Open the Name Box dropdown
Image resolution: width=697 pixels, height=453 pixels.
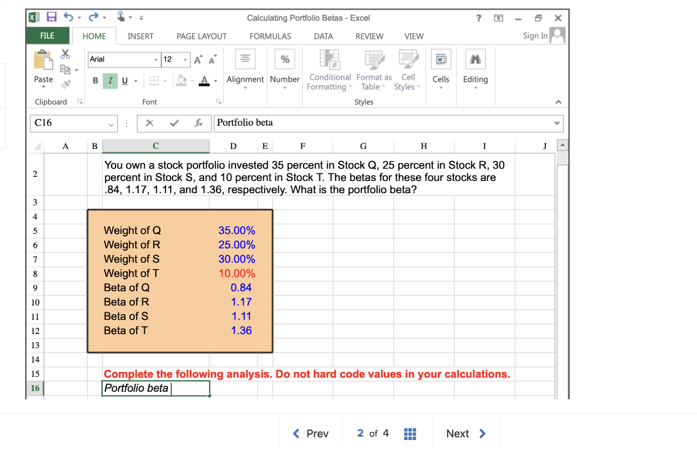(x=112, y=124)
